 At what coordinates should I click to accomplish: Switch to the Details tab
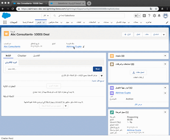(36, 56)
